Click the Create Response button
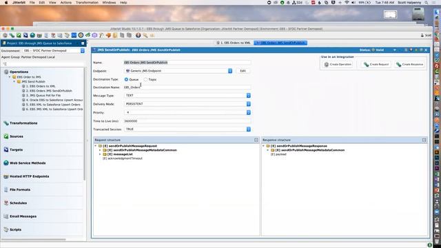The height and width of the screenshot is (248, 441). point(410,64)
